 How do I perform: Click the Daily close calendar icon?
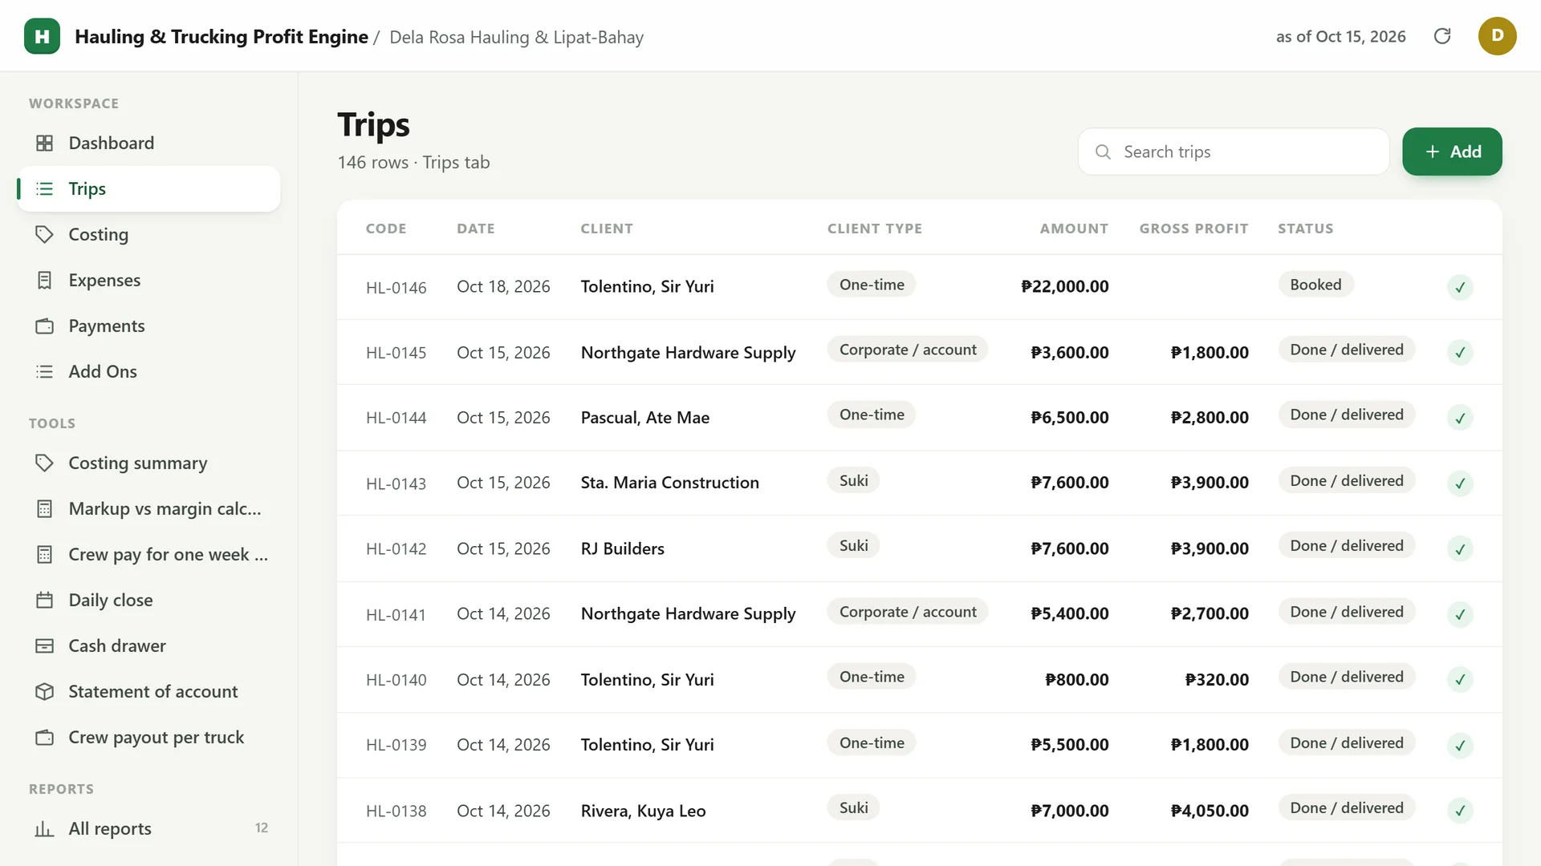click(45, 600)
